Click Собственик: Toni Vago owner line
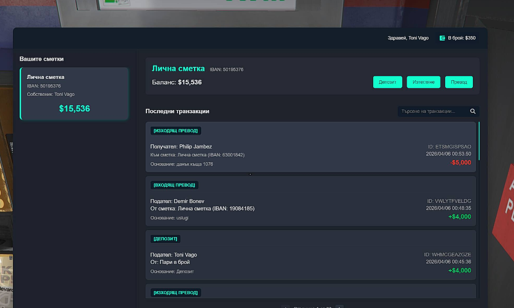514x308 pixels. [x=51, y=94]
